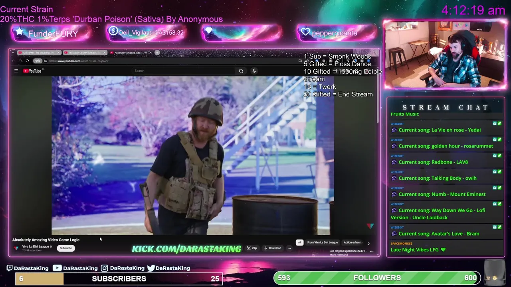Image resolution: width=511 pixels, height=287 pixels.
Task: Close The Asian Country tab
Action: click(105, 53)
